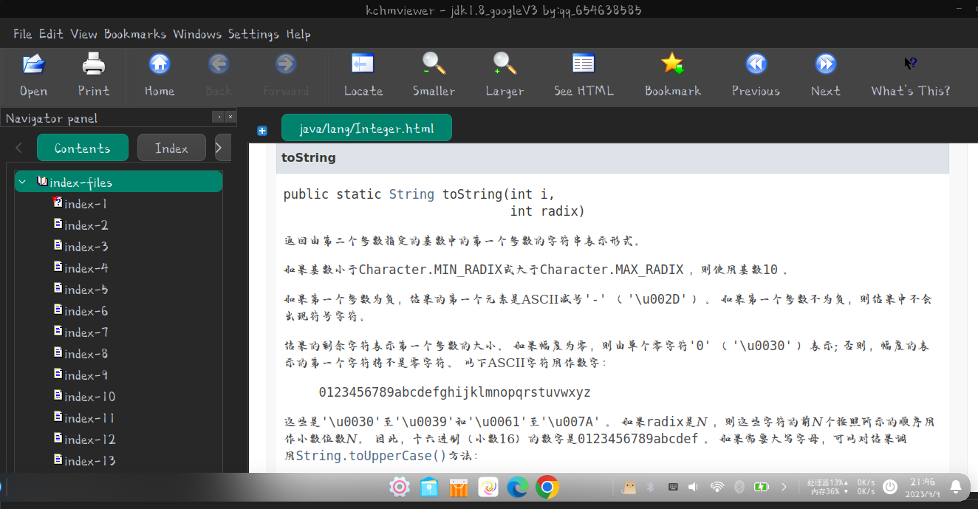Select index-3 in the contents tree
Screen dimensions: 978x509
pyautogui.click(x=86, y=247)
